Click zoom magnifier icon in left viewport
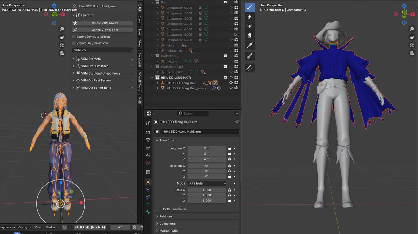 pos(62,29)
